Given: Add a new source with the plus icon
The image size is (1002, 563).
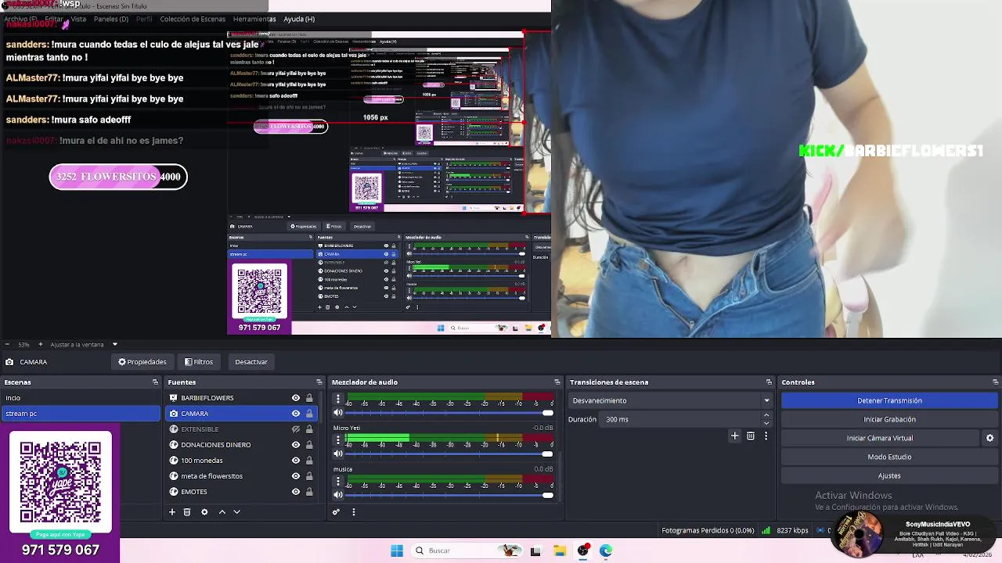Looking at the screenshot, I should coord(172,512).
